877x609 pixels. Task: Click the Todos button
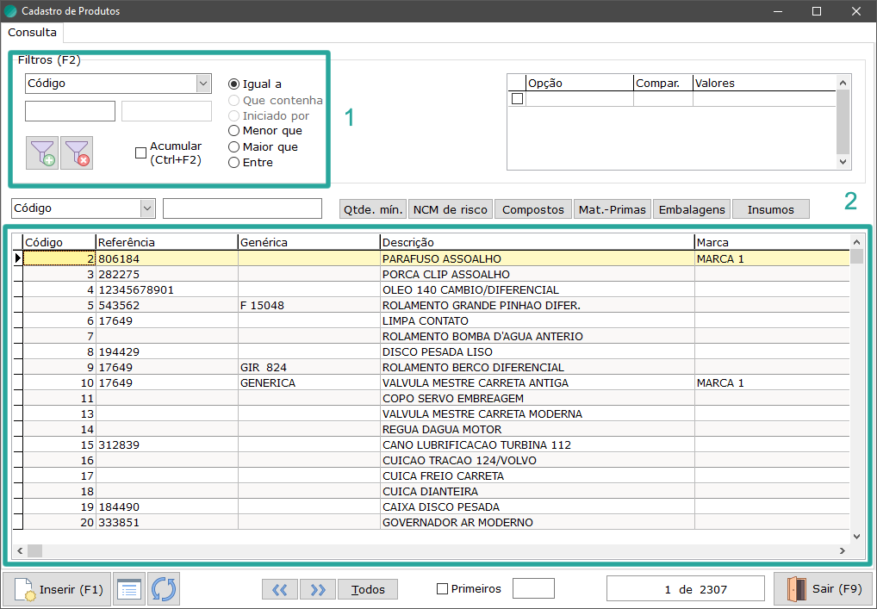pyautogui.click(x=368, y=590)
